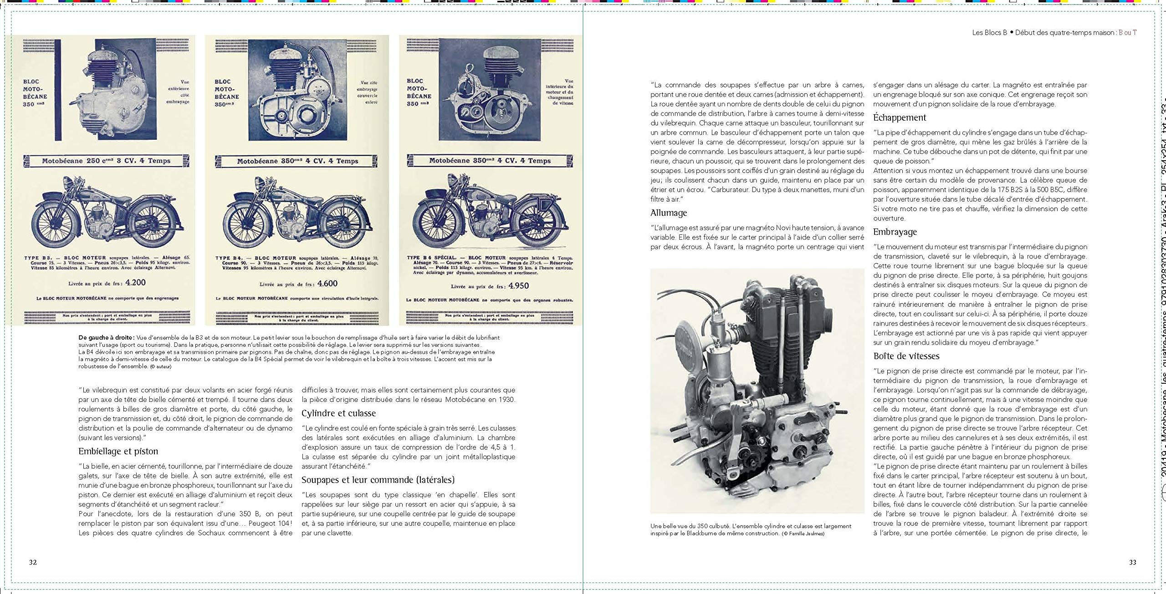Viewport: 1166px width, 594px height.
Task: Click caption starting "De gauche à droite"
Action: click(x=289, y=352)
